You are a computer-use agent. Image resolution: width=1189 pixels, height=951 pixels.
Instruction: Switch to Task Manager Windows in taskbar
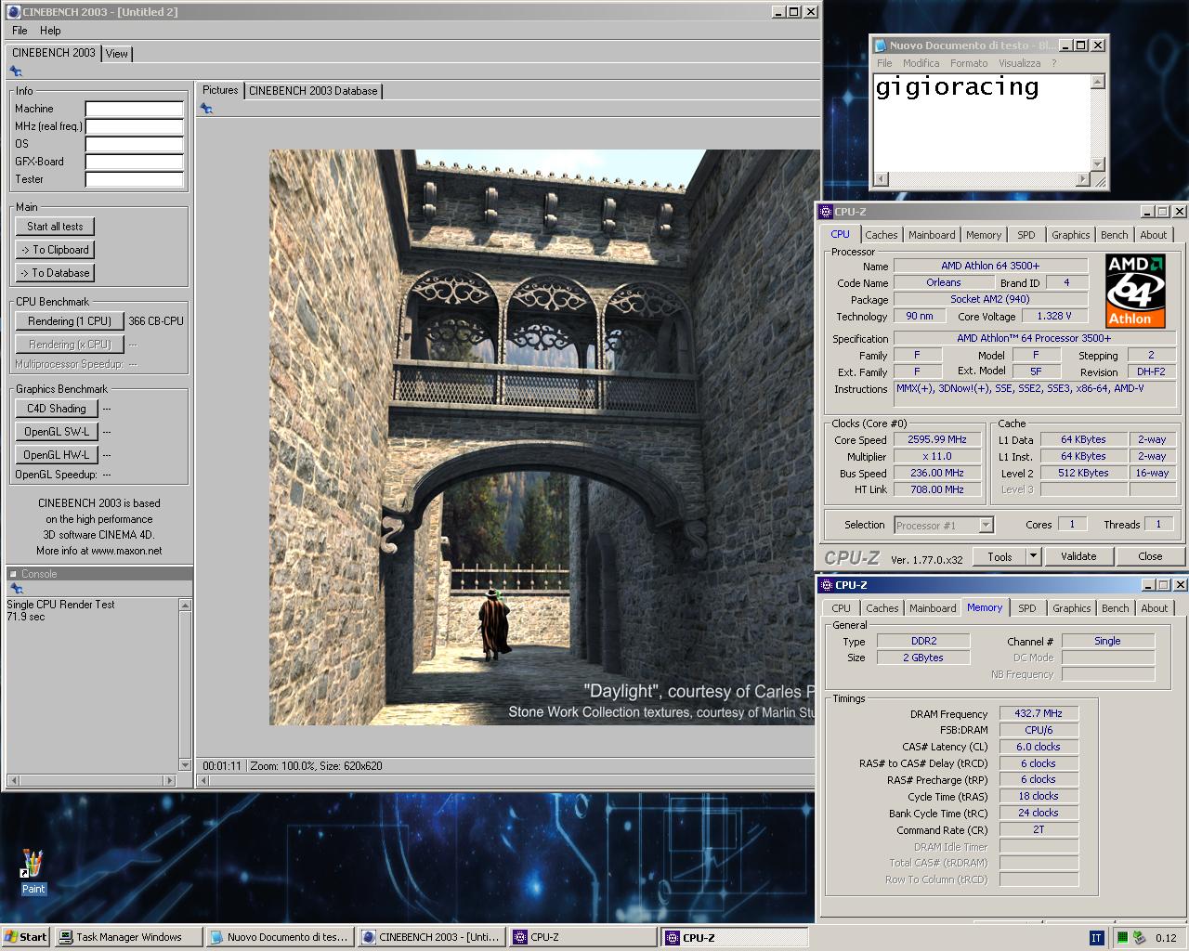click(127, 937)
